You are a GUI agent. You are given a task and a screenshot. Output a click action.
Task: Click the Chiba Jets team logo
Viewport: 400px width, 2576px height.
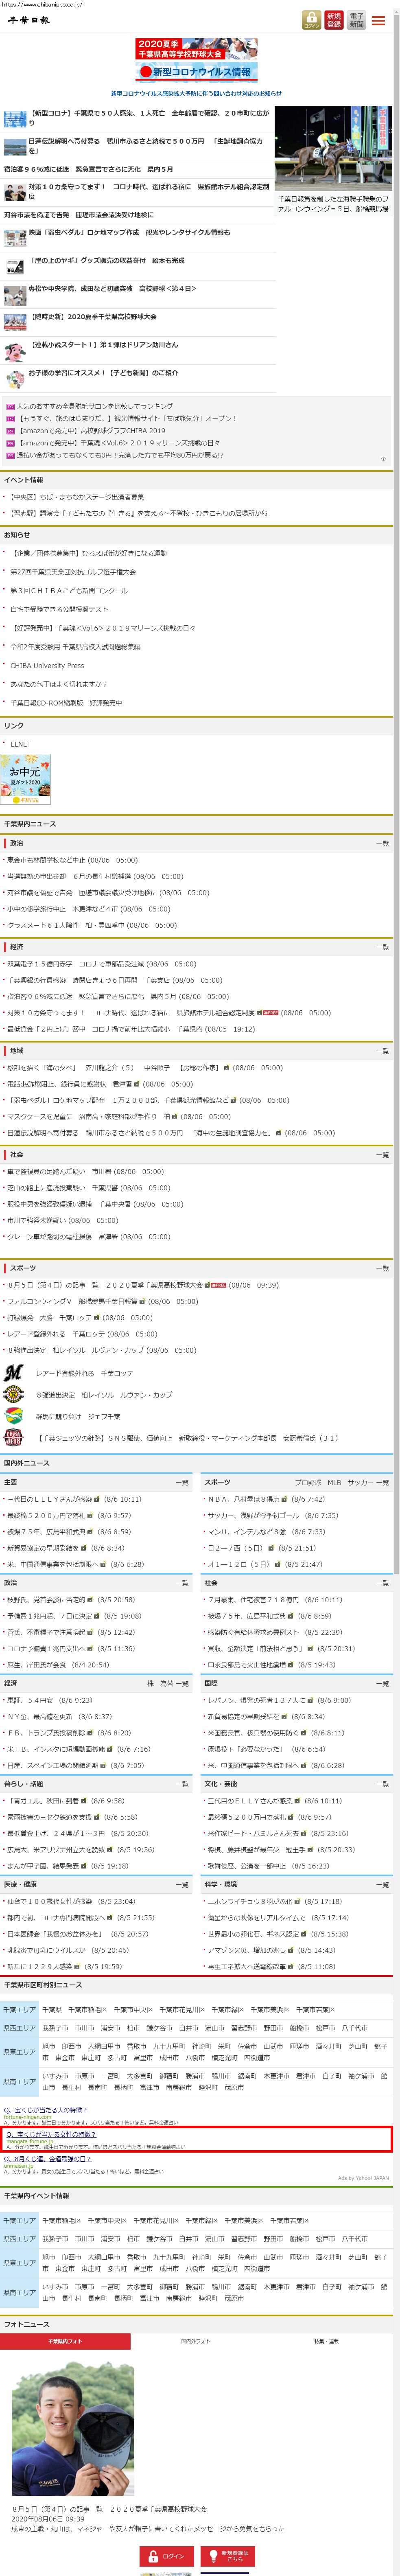pyautogui.click(x=14, y=1438)
